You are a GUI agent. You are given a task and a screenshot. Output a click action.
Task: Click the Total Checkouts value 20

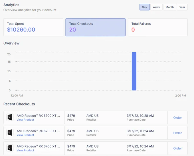[72, 30]
